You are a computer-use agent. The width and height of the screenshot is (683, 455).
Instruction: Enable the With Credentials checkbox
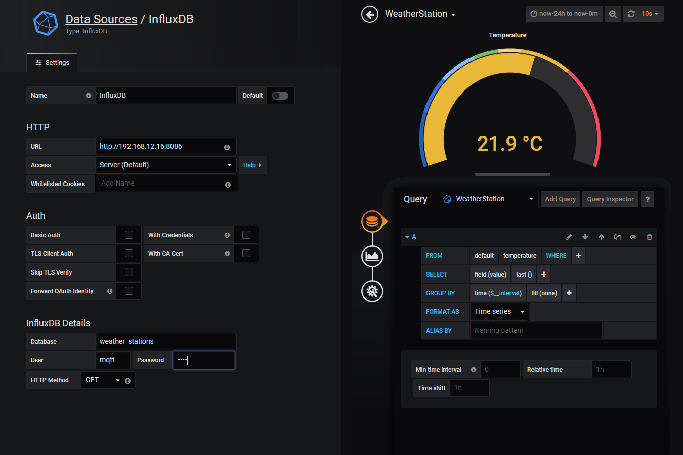pyautogui.click(x=246, y=235)
